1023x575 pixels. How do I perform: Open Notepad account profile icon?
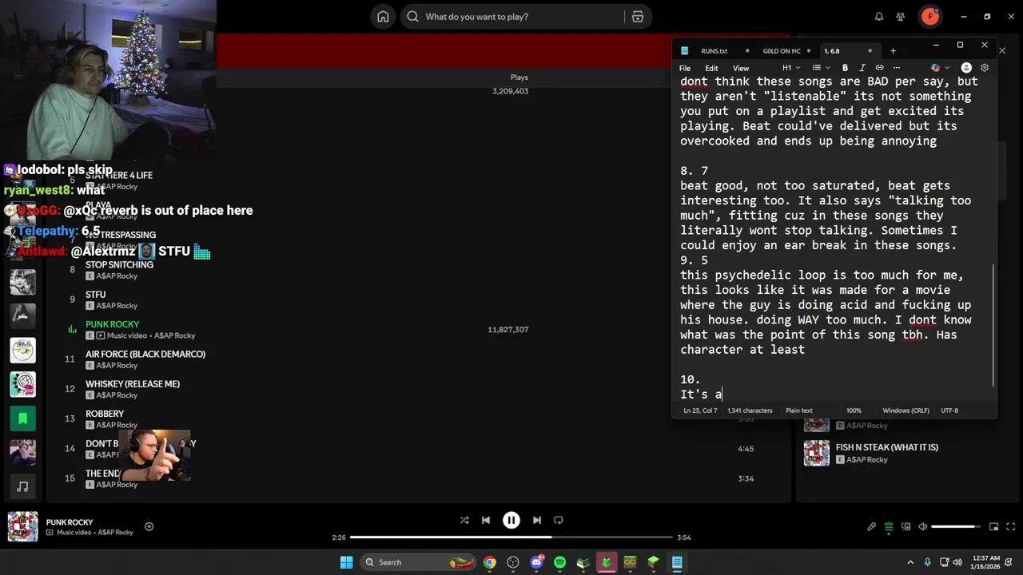pyautogui.click(x=966, y=68)
